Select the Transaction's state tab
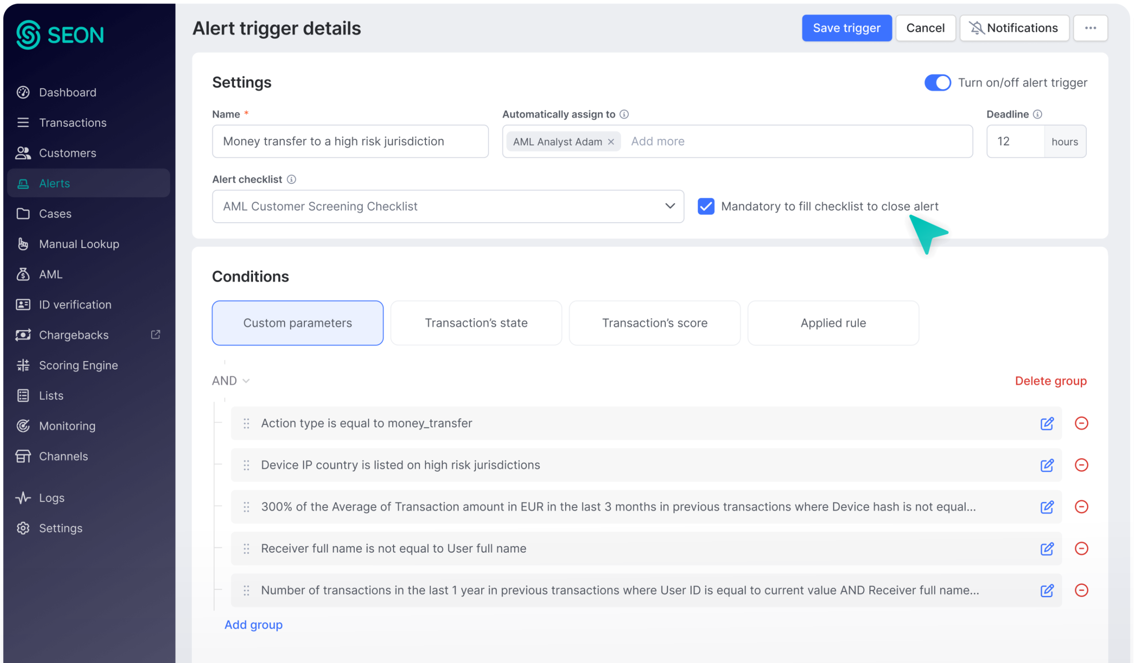The image size is (1134, 663). [x=475, y=323]
